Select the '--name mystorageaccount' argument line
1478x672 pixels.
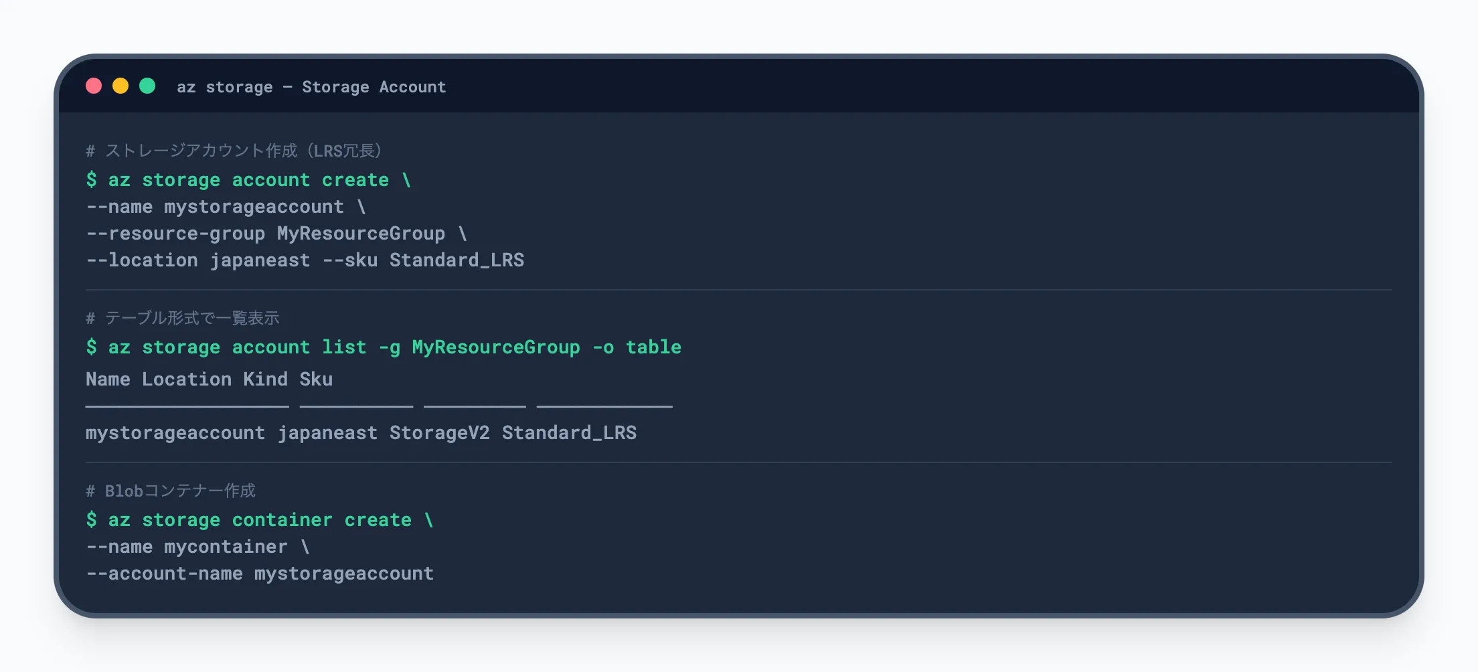pyautogui.click(x=226, y=207)
